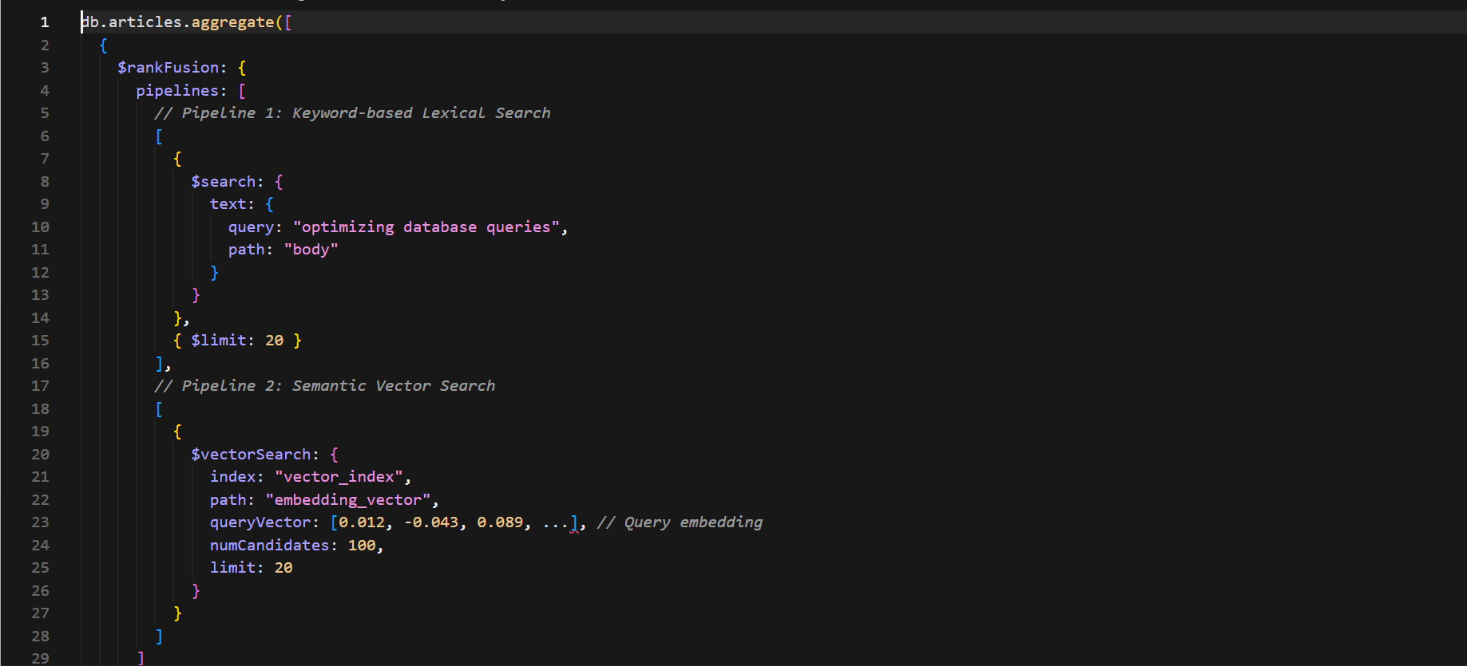Click line number 20 in the gutter

point(40,455)
